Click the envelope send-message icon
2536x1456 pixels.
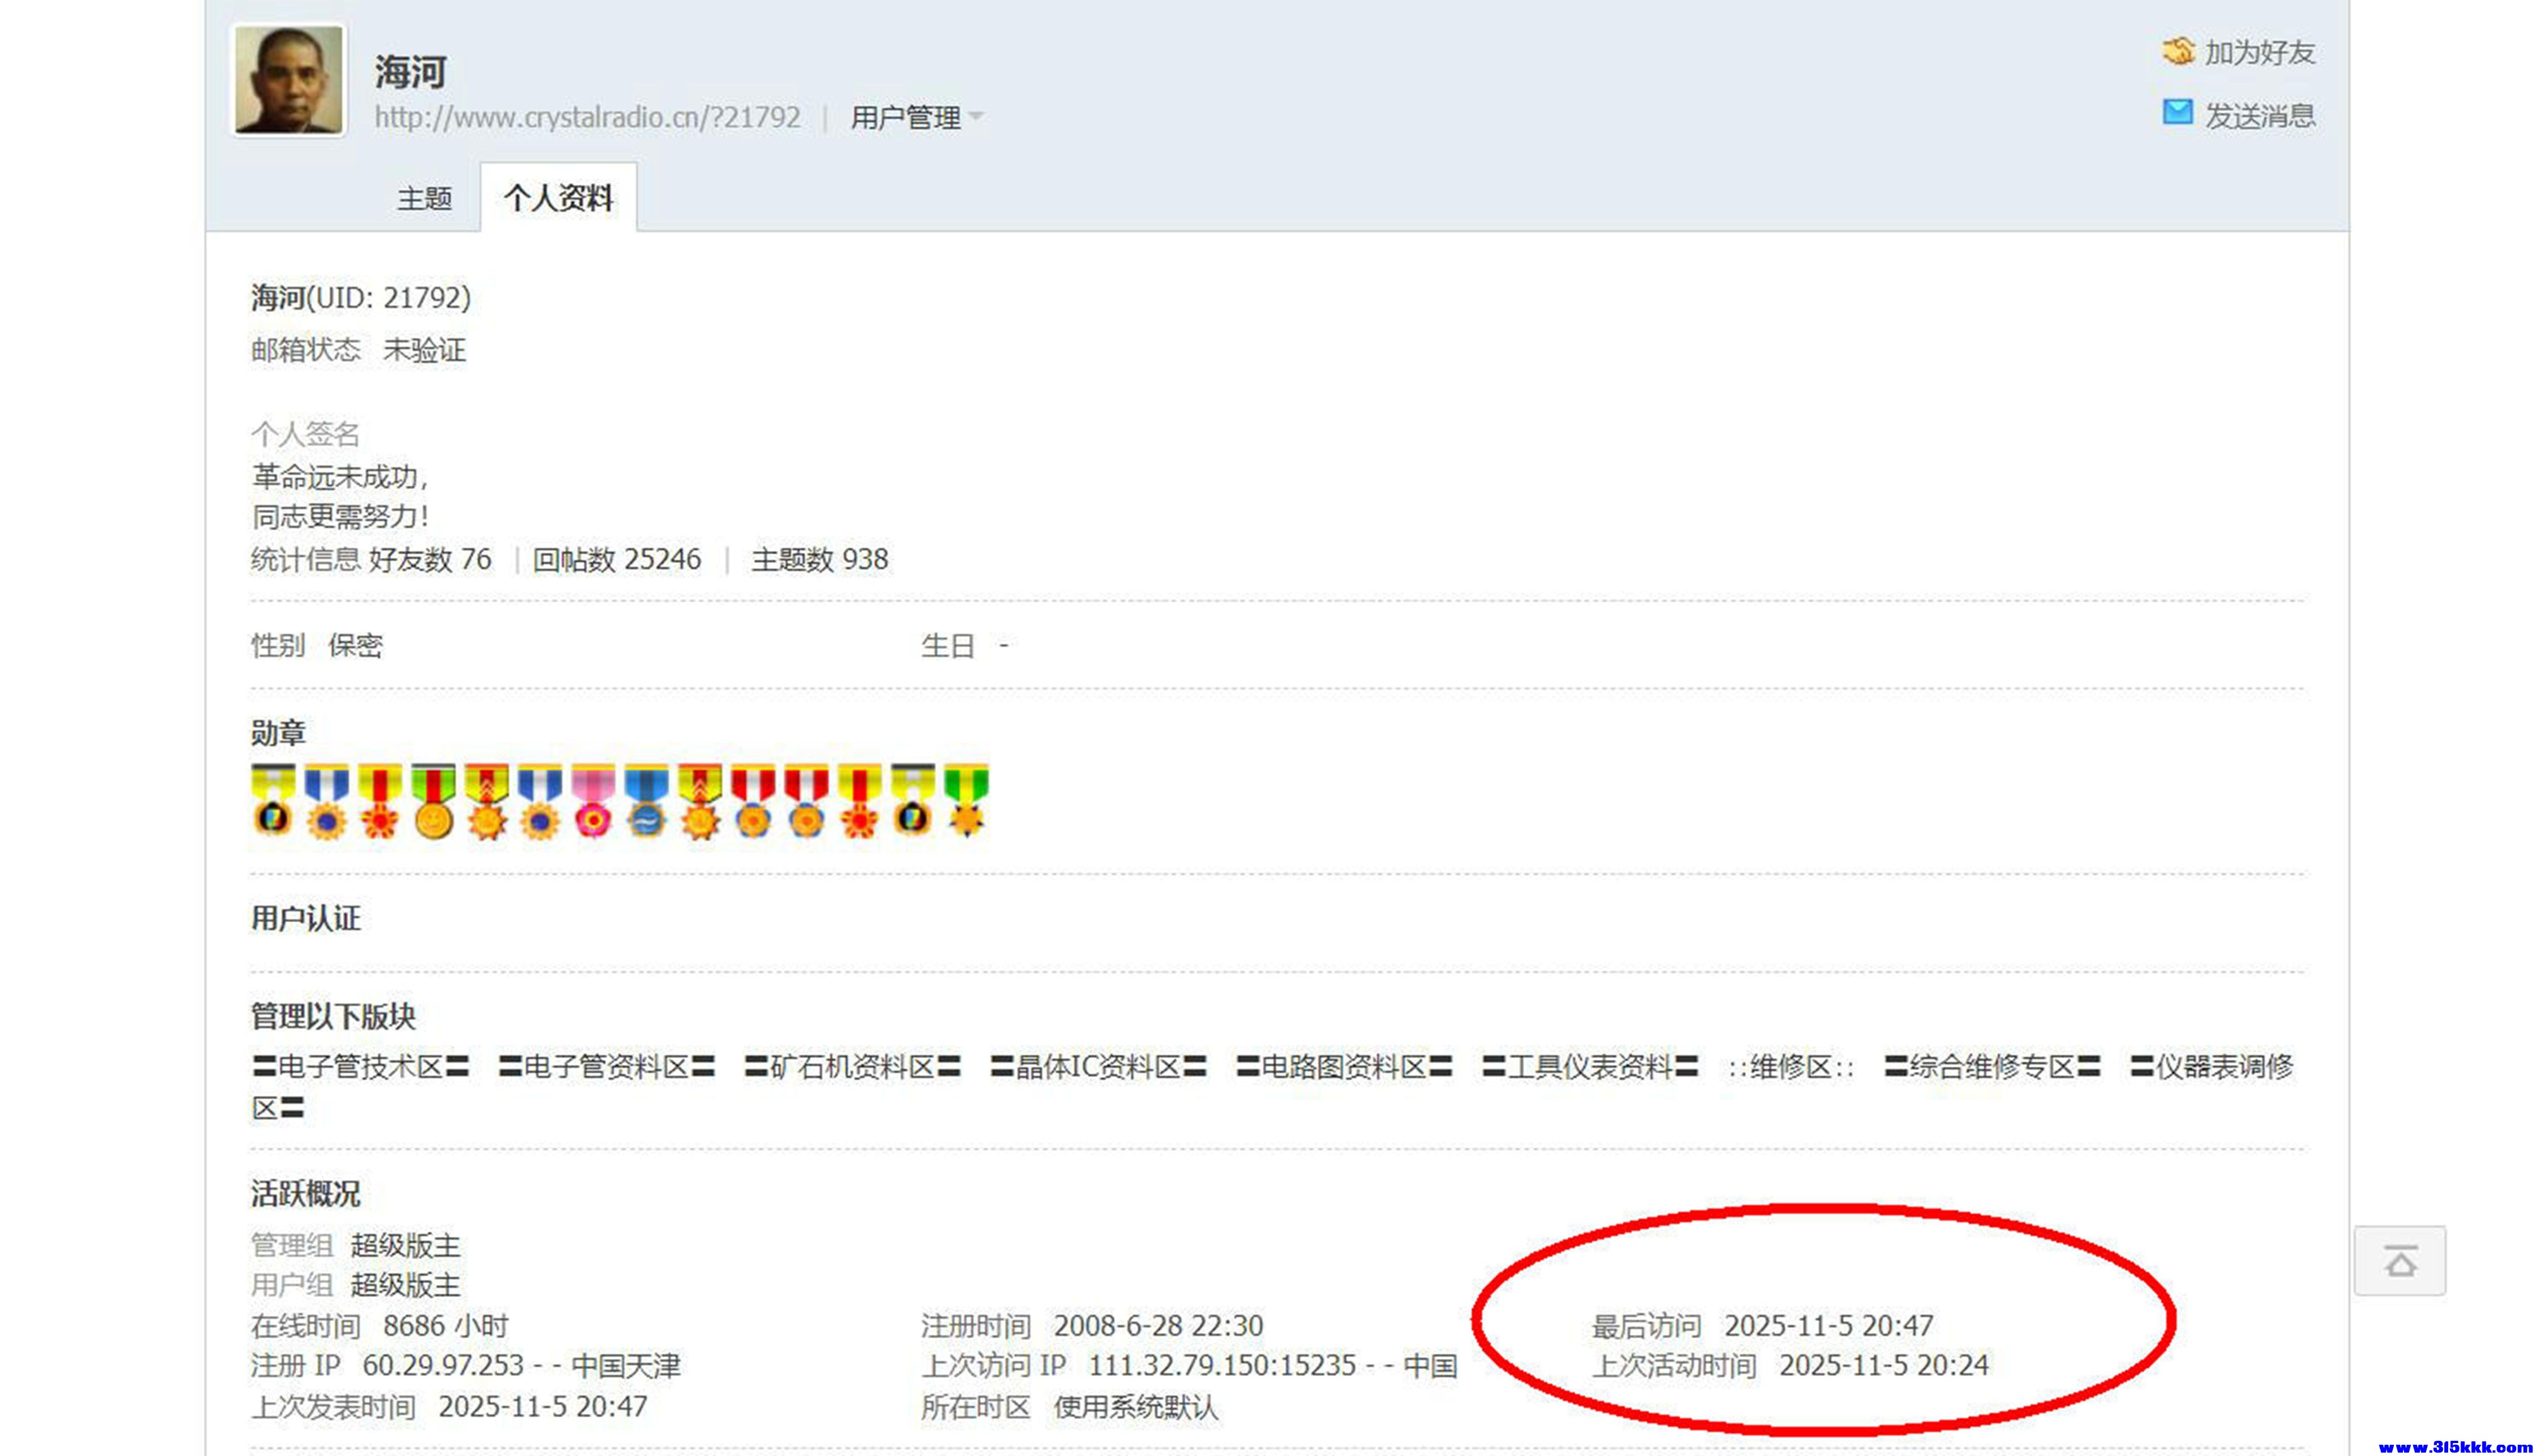coord(2177,112)
